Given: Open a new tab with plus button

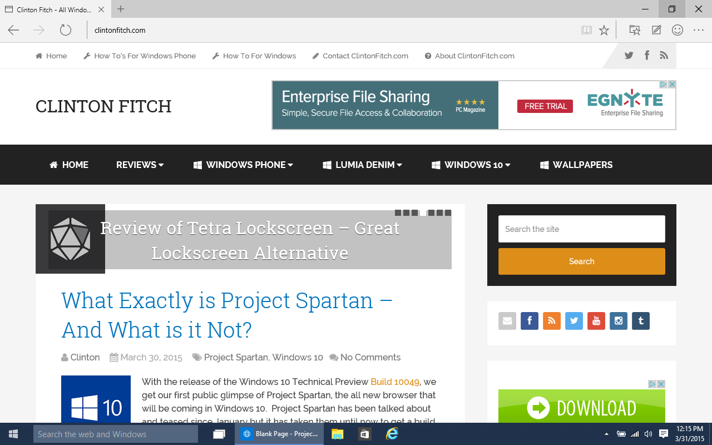Looking at the screenshot, I should coord(121,9).
